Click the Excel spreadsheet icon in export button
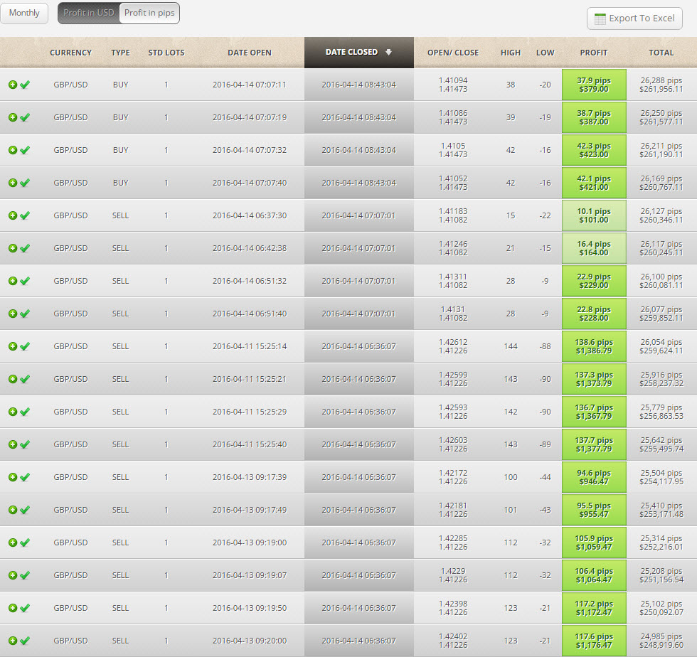The height and width of the screenshot is (657, 697). tap(600, 18)
